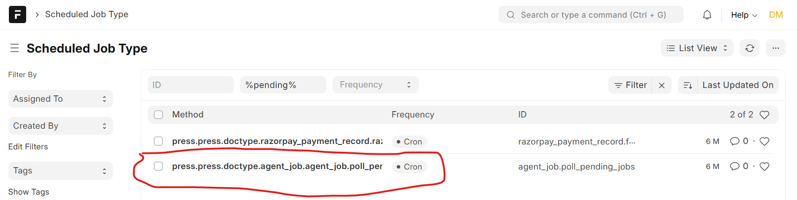The width and height of the screenshot is (797, 200).
Task: Open the Help menu
Action: 744,15
